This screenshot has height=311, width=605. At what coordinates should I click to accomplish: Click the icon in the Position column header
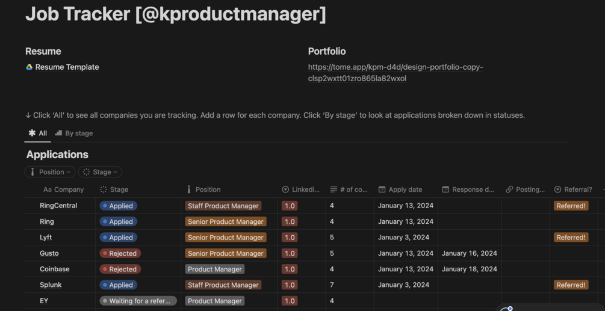pos(189,189)
